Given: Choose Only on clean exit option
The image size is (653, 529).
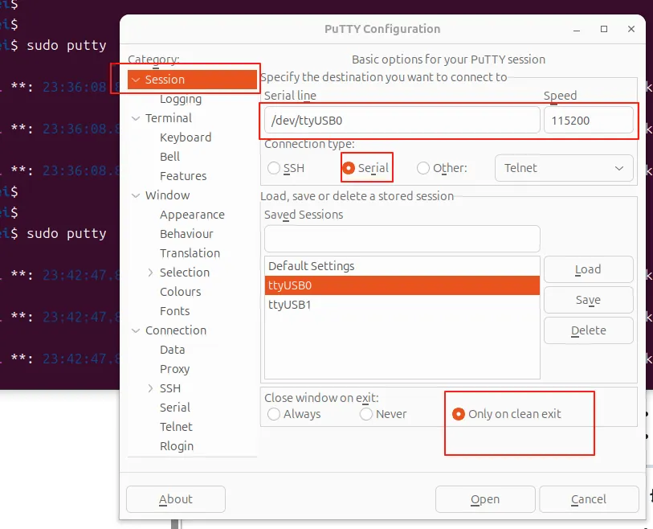Looking at the screenshot, I should (458, 414).
